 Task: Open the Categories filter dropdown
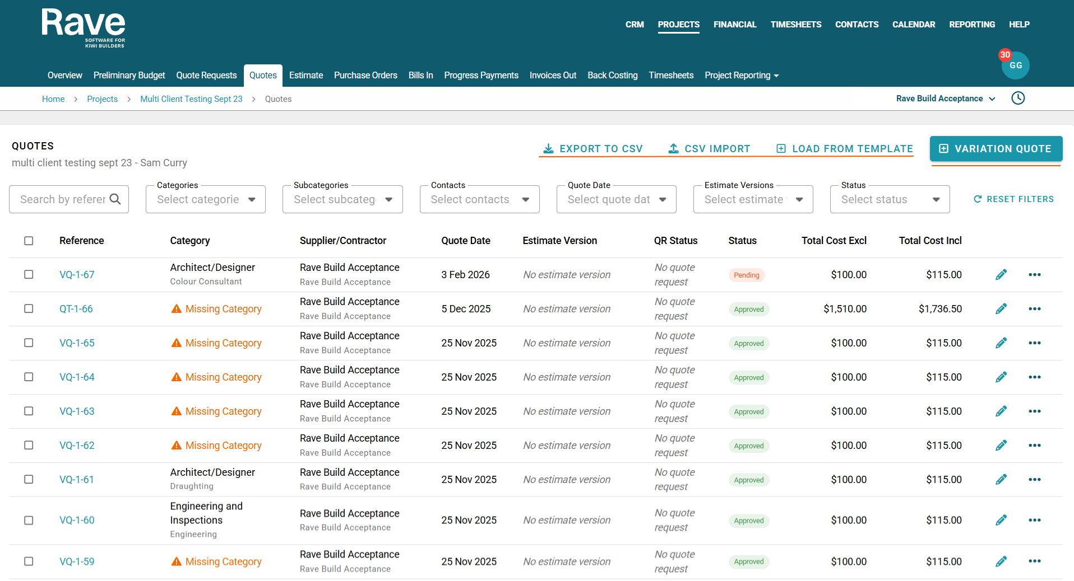(205, 200)
